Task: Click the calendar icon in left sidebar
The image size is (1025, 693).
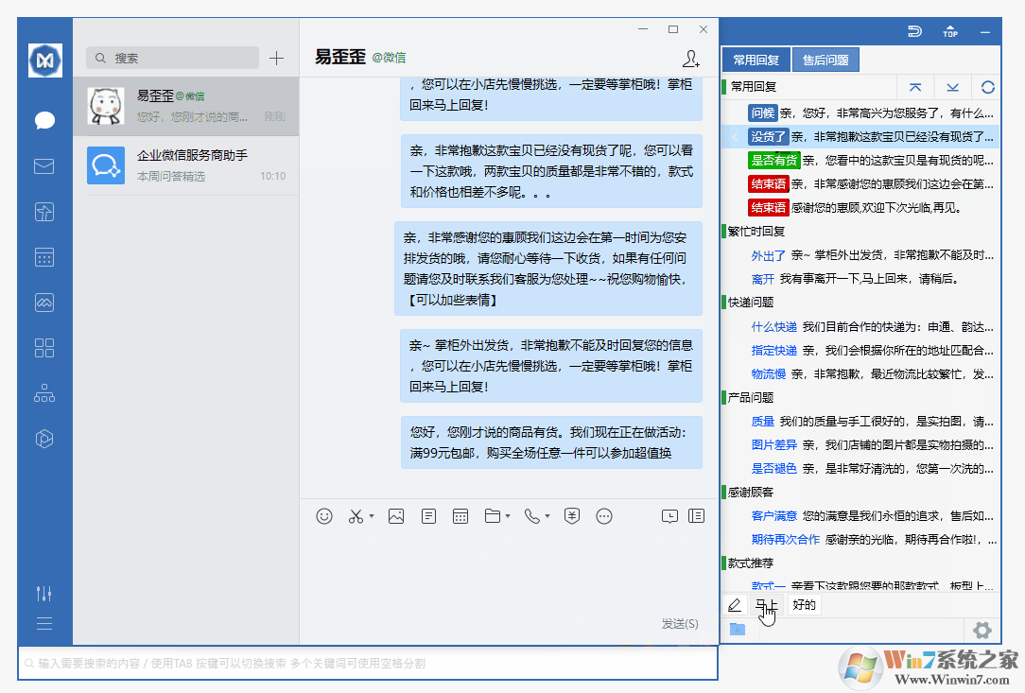Action: point(43,256)
